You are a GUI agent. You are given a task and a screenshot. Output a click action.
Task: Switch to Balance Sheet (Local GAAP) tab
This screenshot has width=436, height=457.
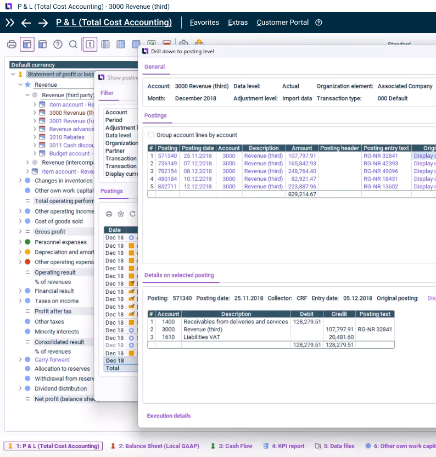153,446
